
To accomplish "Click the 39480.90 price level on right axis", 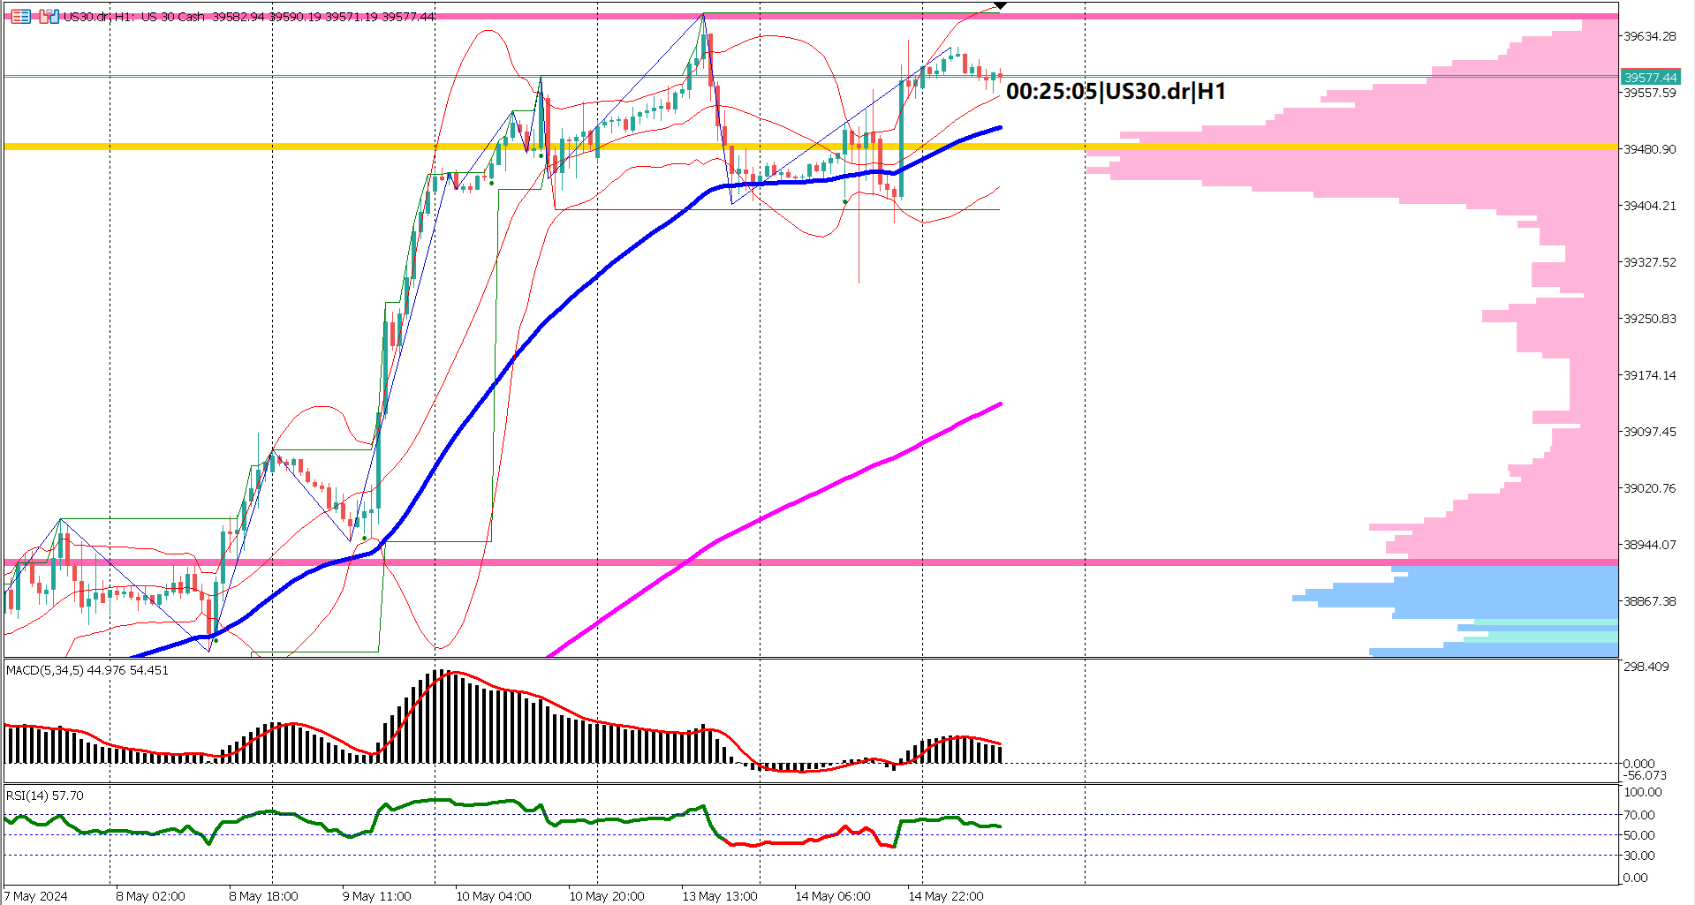I will [x=1650, y=149].
